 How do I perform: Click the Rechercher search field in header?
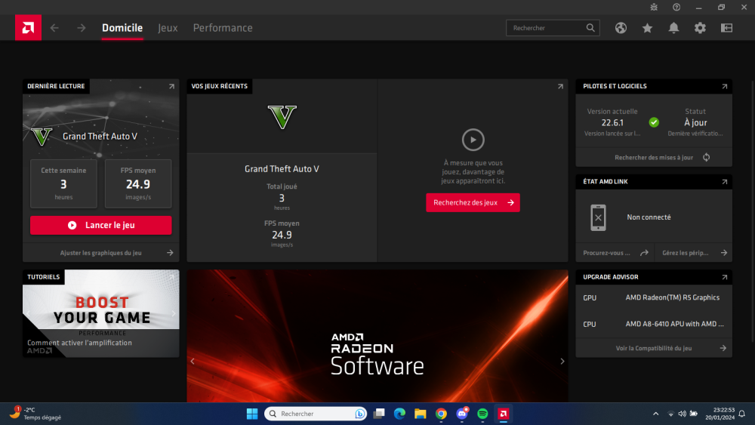pyautogui.click(x=547, y=28)
